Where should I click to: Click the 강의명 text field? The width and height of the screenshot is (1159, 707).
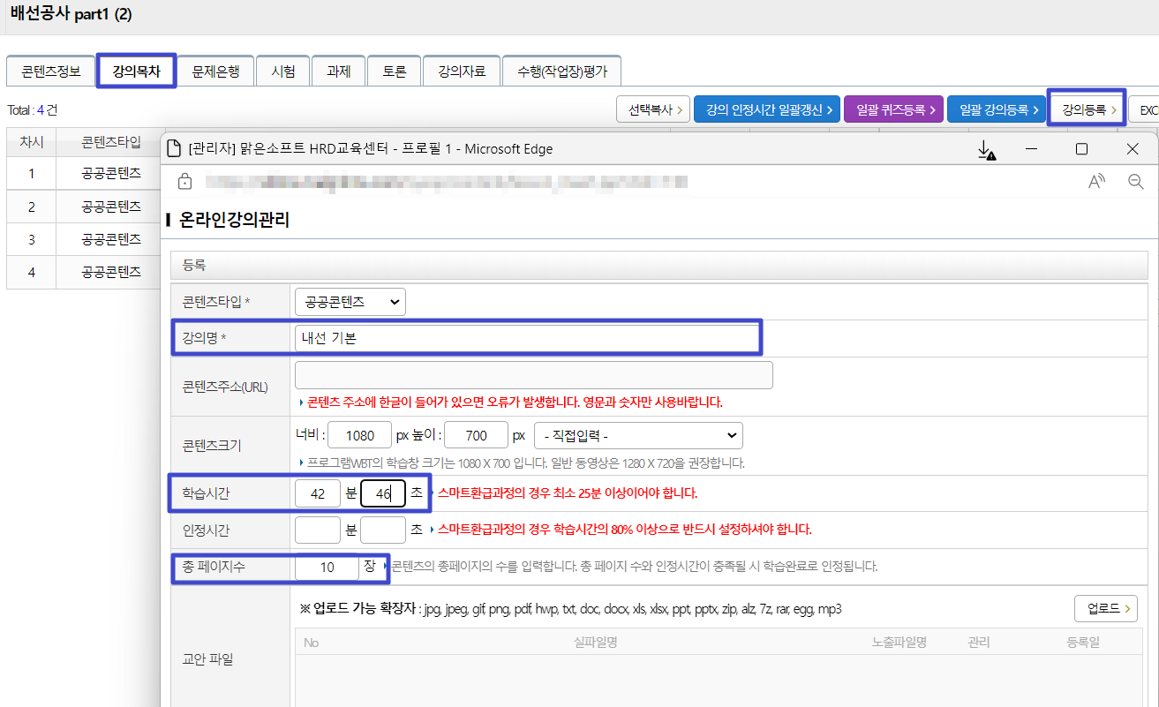(526, 338)
